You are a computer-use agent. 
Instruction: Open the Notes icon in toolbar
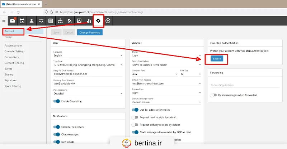[51, 21]
